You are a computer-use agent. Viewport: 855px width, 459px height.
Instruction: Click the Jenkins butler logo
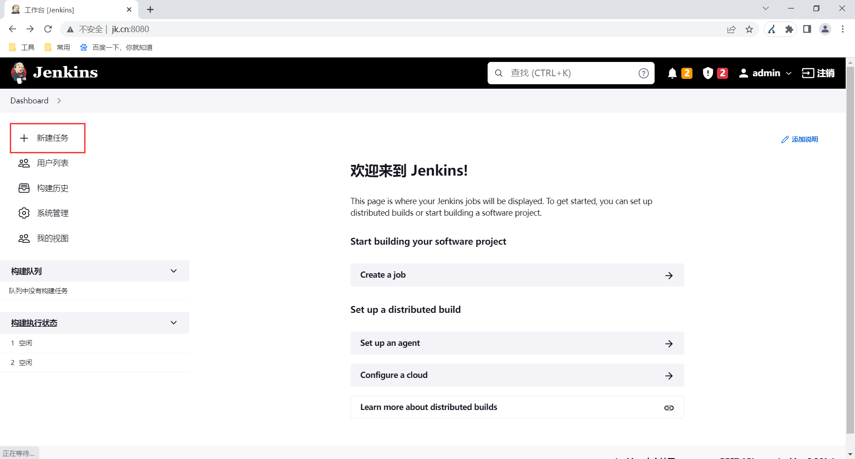click(19, 73)
